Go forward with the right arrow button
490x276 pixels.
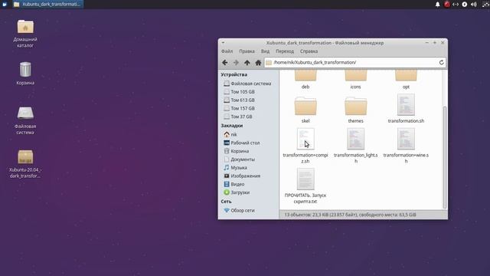click(x=236, y=63)
